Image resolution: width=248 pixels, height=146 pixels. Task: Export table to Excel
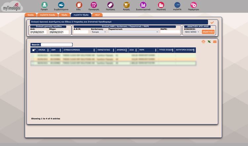click(209, 42)
